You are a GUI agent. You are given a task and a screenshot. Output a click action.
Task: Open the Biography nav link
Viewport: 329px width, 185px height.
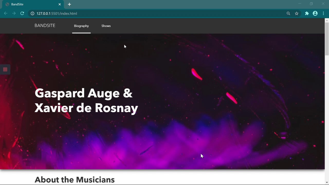[81, 26]
